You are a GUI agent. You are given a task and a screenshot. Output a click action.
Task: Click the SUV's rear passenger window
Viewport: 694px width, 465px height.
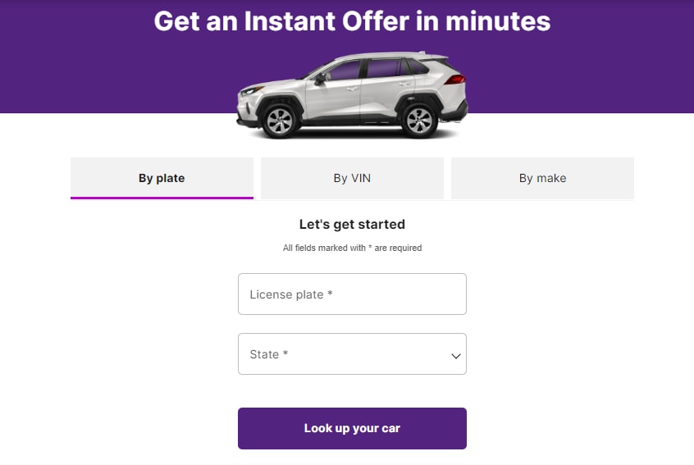tap(384, 69)
